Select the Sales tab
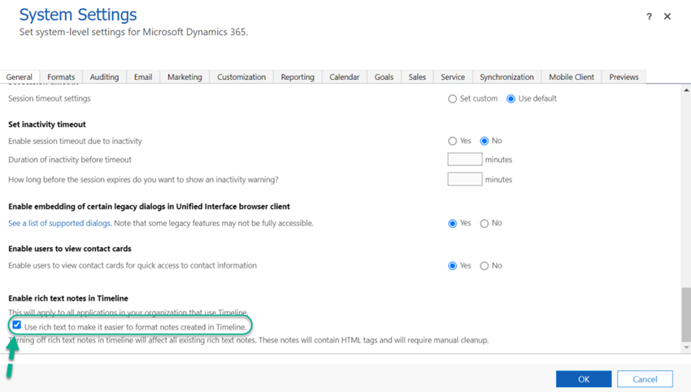691x392 pixels. (417, 76)
